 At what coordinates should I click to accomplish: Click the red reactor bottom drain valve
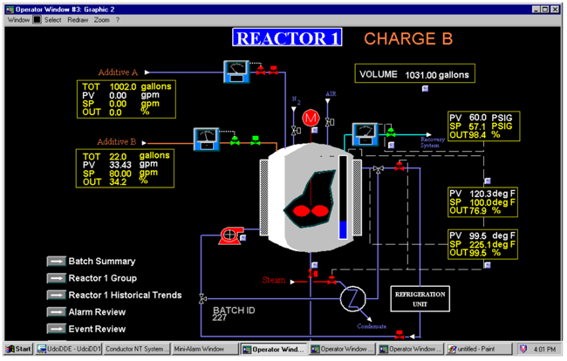(312, 274)
